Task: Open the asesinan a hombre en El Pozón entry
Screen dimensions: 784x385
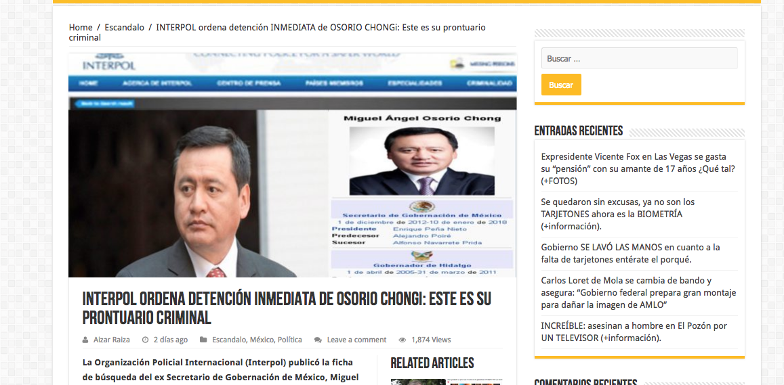Action: [x=634, y=332]
